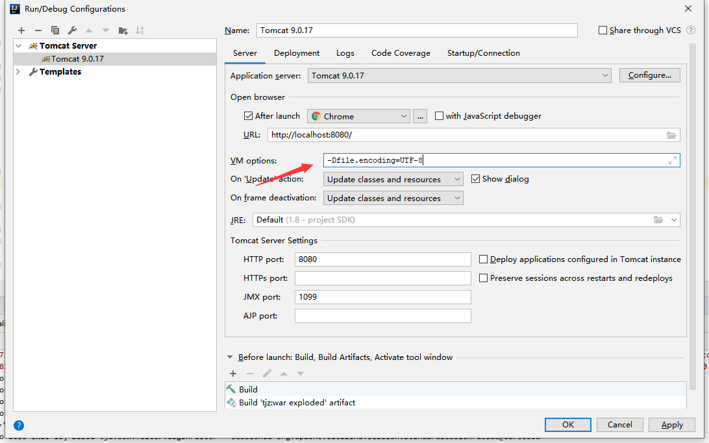This screenshot has height=443, width=709.
Task: Remove the Before launch task
Action: click(x=249, y=374)
